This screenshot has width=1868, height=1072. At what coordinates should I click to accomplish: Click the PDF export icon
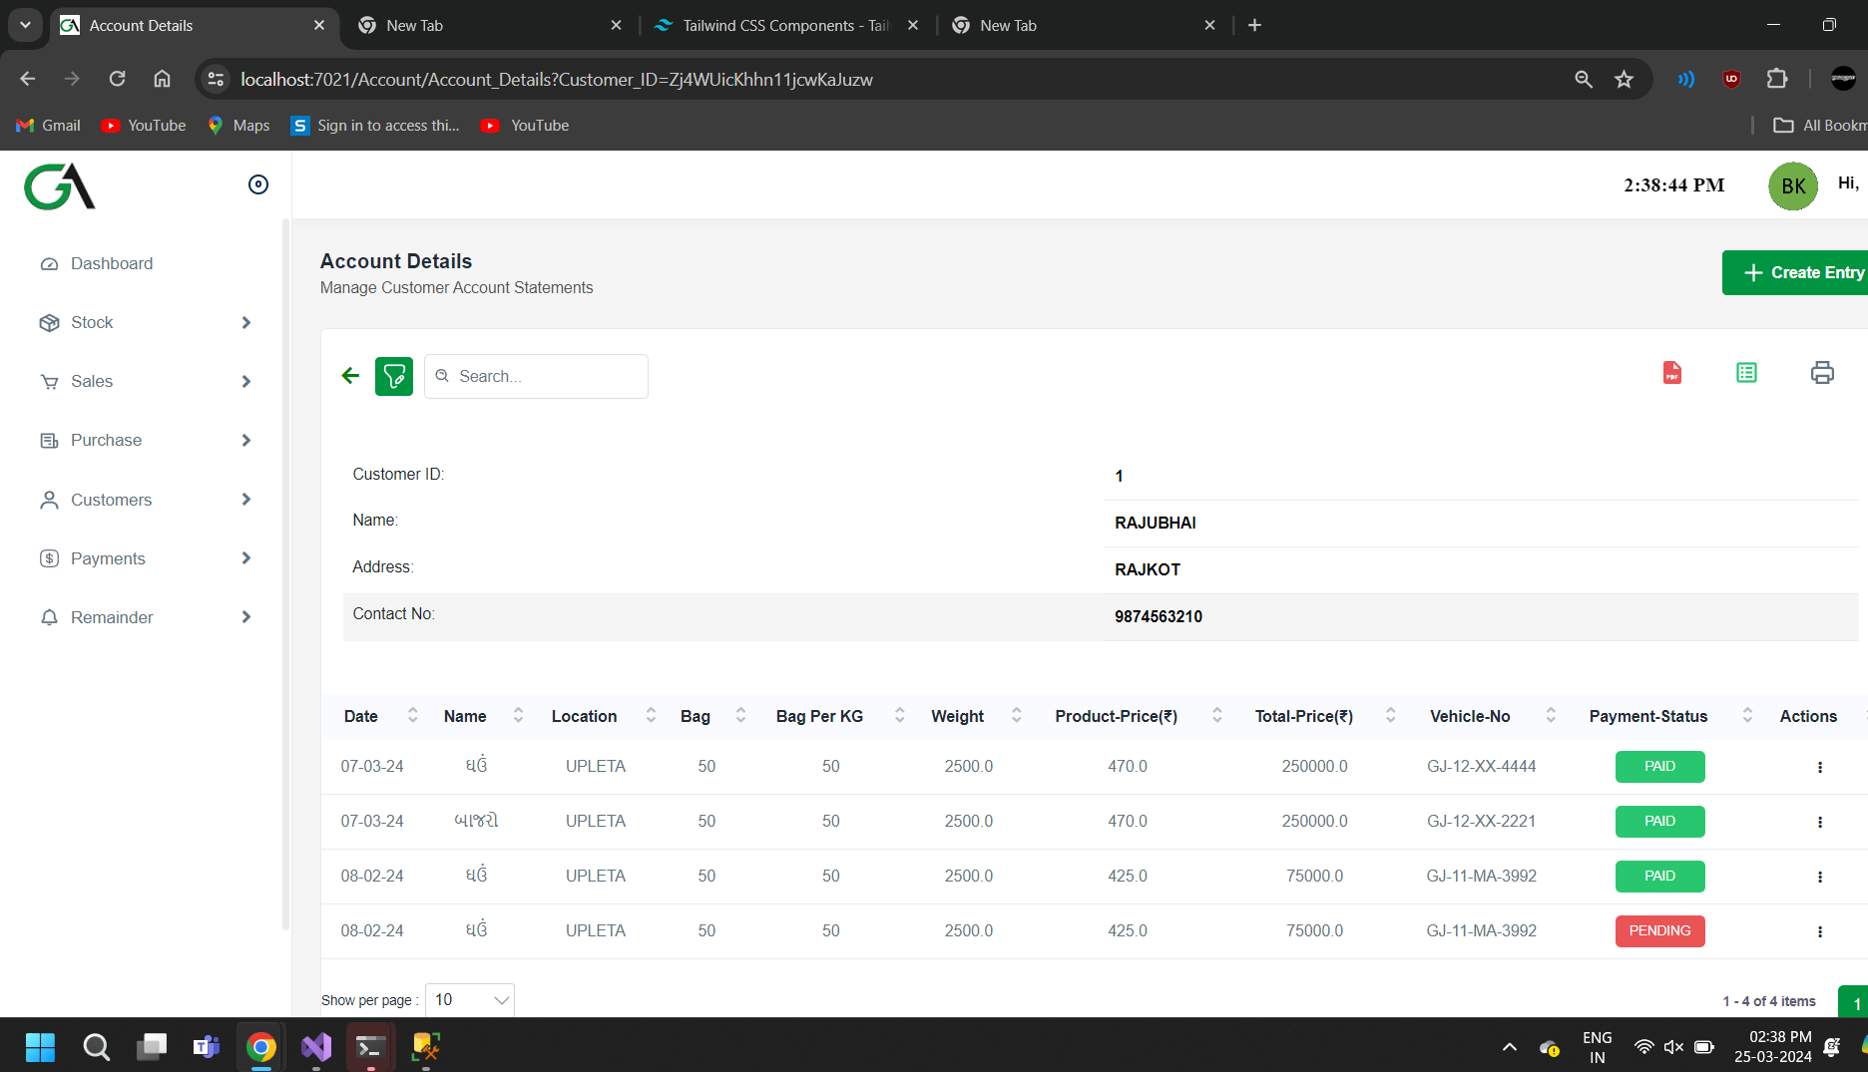[x=1672, y=373]
